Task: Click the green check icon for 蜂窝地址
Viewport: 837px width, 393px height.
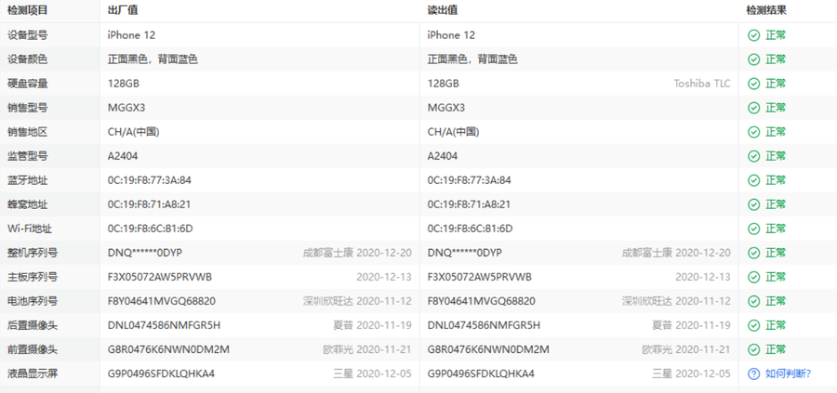Action: coord(753,204)
